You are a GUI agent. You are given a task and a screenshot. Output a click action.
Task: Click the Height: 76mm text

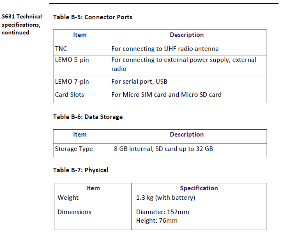pyautogui.click(x=157, y=221)
